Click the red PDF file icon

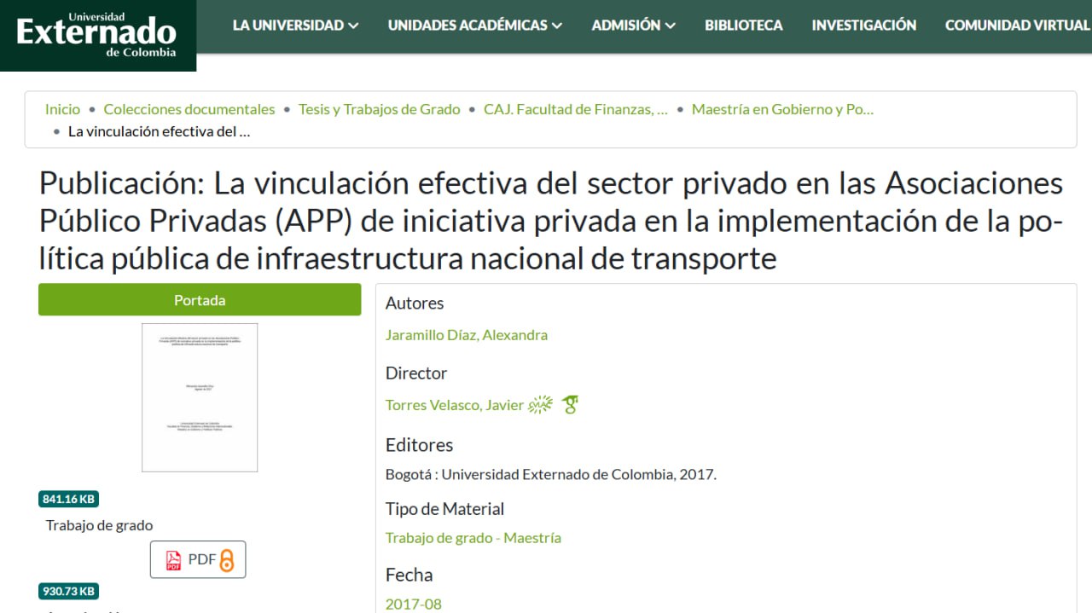point(174,560)
